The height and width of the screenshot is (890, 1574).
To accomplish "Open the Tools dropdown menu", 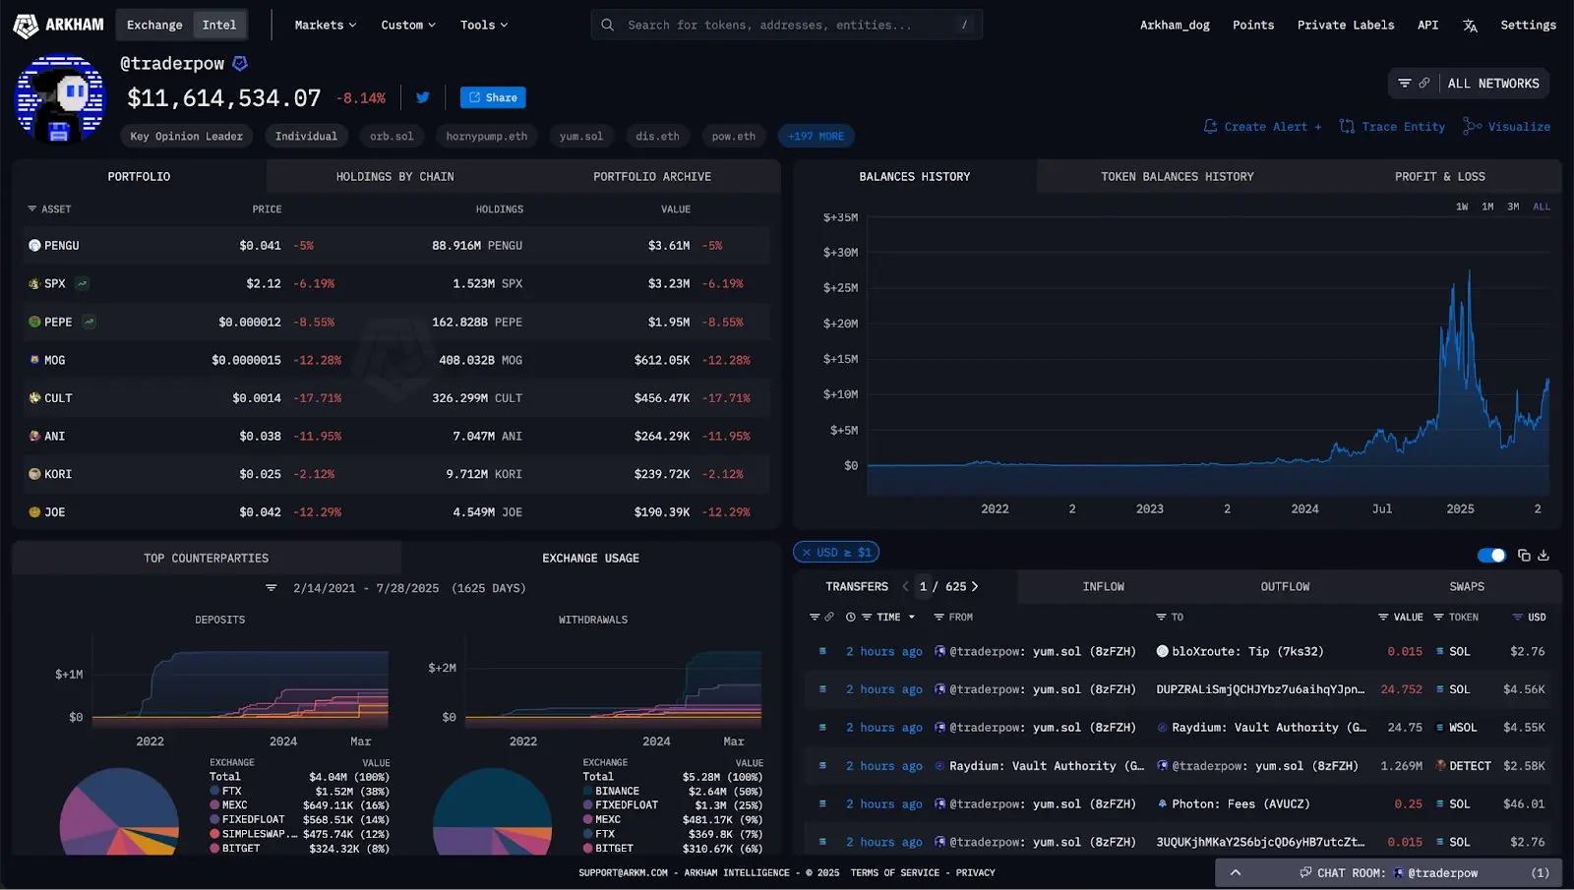I will [484, 25].
